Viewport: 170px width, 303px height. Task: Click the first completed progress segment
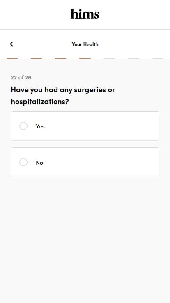(12, 58)
